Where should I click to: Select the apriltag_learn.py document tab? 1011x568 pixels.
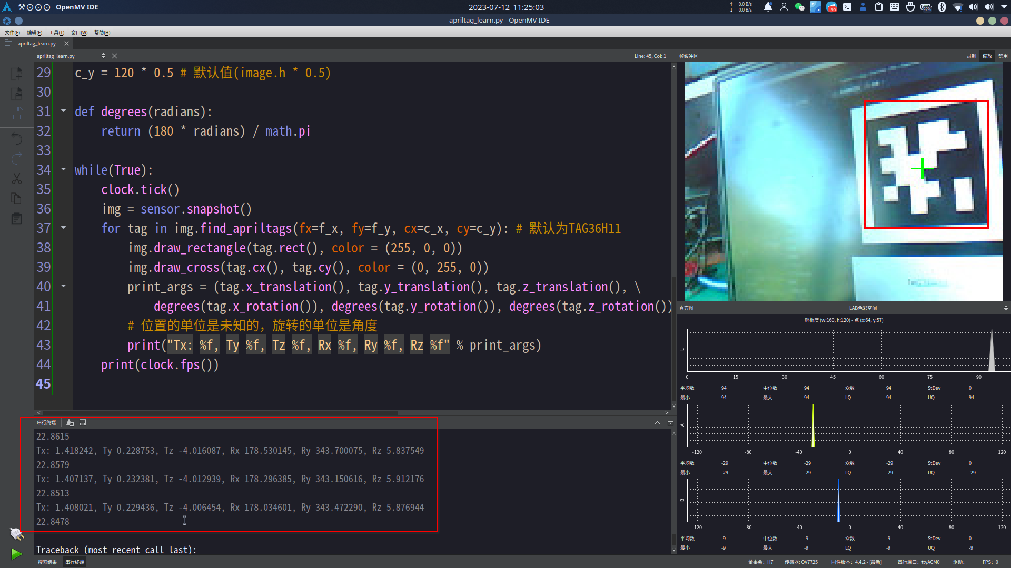click(x=37, y=44)
